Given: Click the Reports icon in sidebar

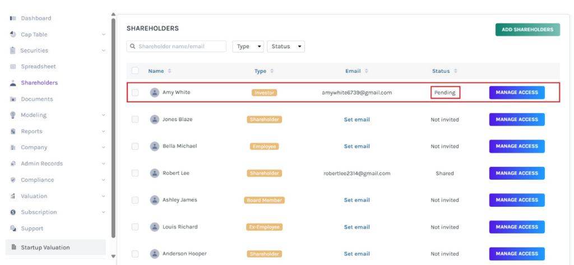Looking at the screenshot, I should pos(13,132).
